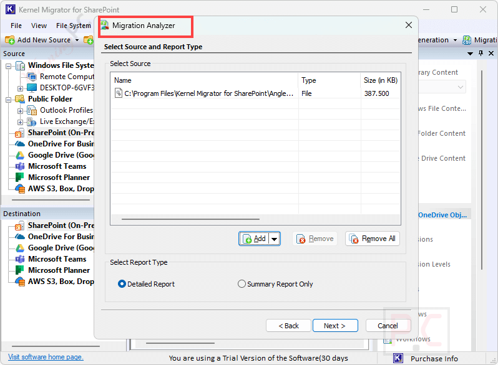This screenshot has height=365, width=498.
Task: Collapse the Windows File System tree node
Action: pos(9,66)
